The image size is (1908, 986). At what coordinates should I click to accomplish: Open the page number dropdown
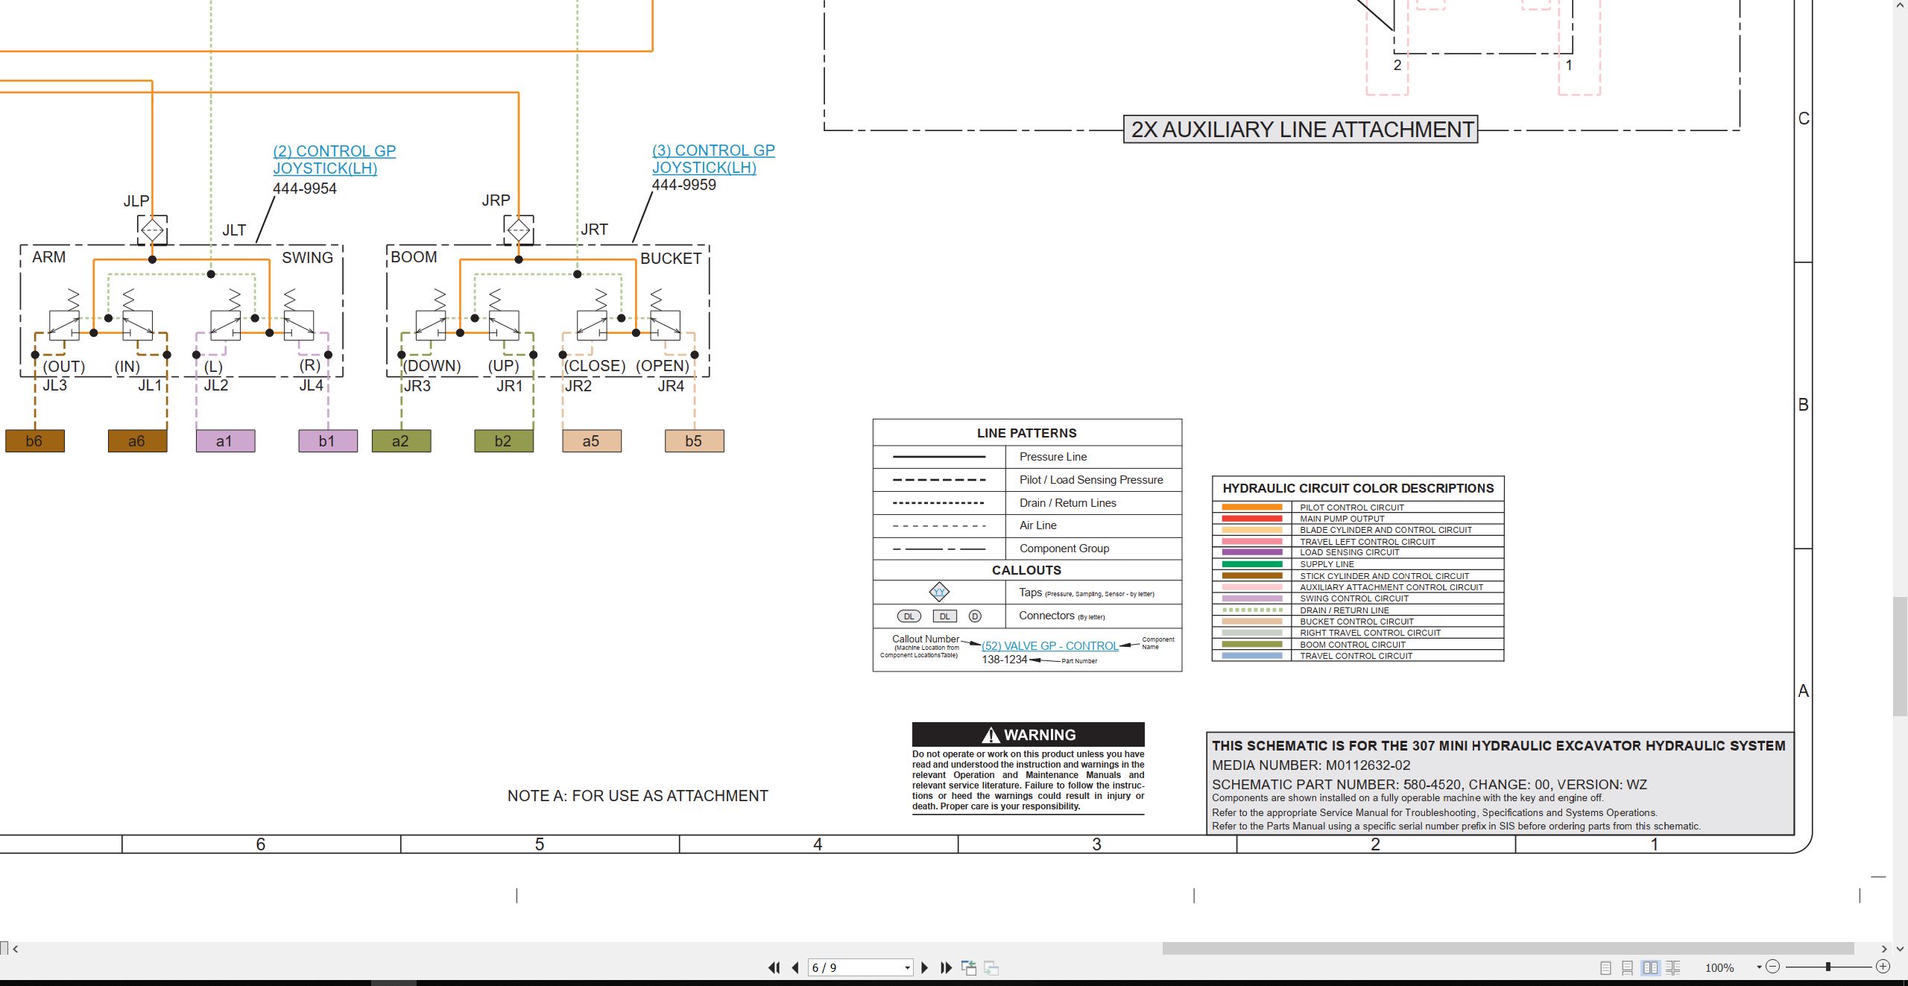[x=907, y=968]
